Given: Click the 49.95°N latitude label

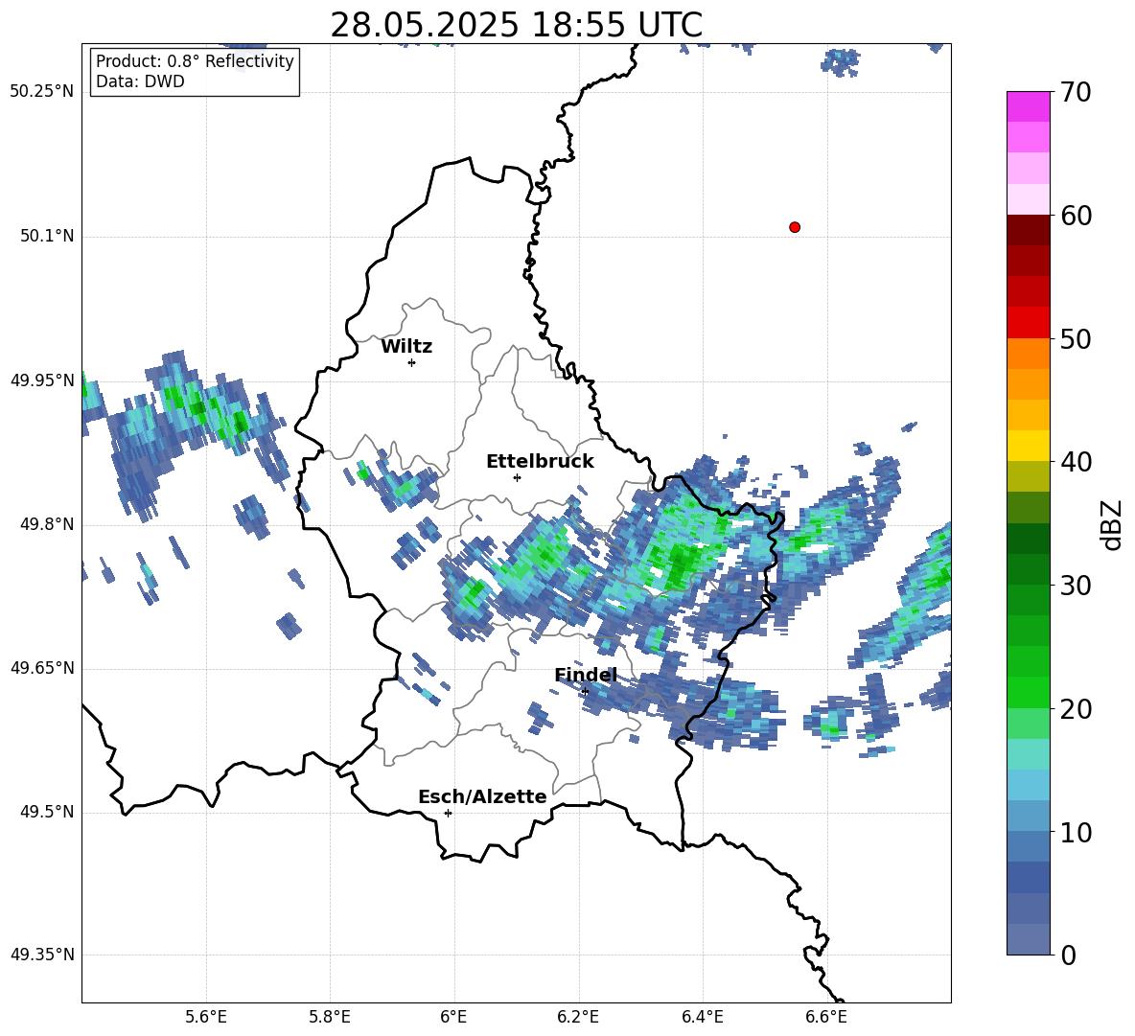Looking at the screenshot, I should click(x=42, y=380).
